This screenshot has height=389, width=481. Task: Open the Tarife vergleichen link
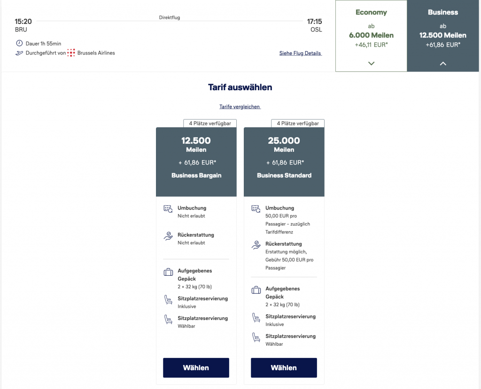(240, 107)
